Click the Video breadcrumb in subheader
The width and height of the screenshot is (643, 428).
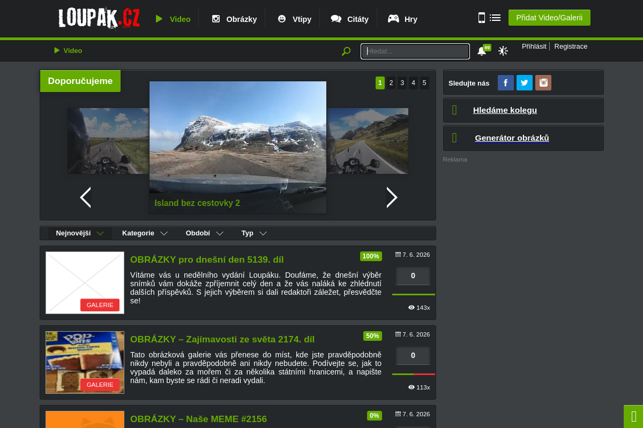point(68,50)
